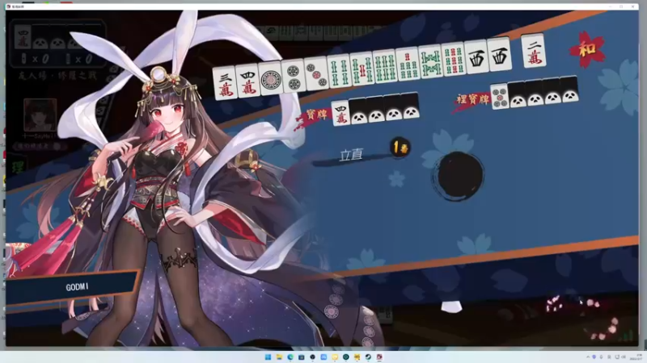Expand the system tray hidden icons chevron

588,357
